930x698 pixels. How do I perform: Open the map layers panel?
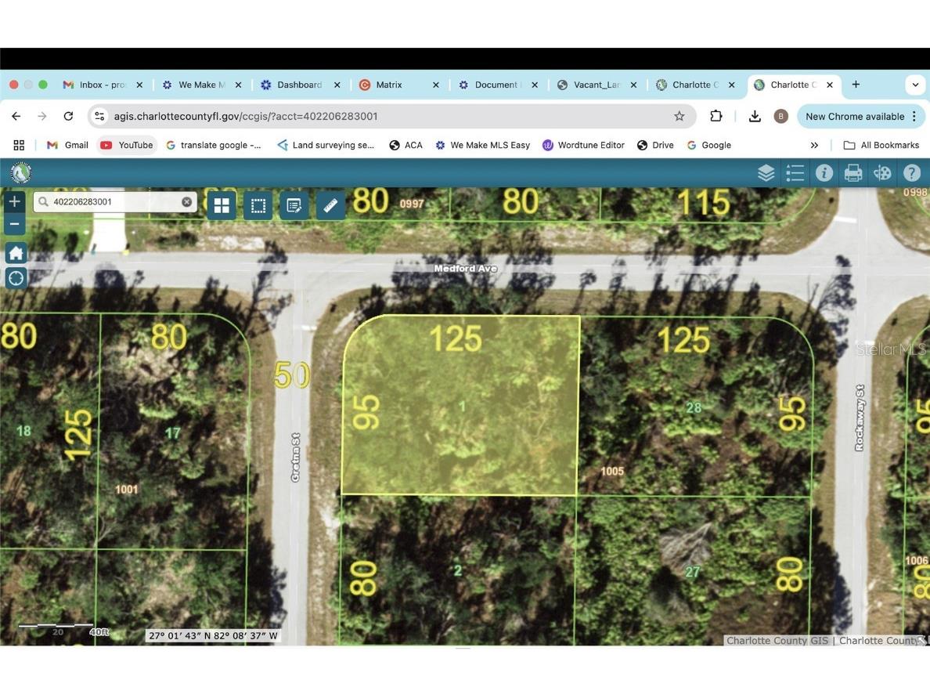(x=766, y=173)
